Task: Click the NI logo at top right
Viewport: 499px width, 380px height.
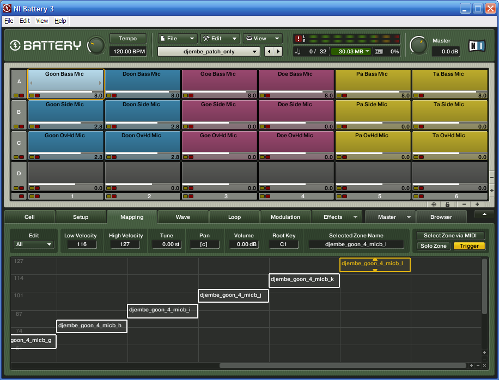Action: coord(477,46)
